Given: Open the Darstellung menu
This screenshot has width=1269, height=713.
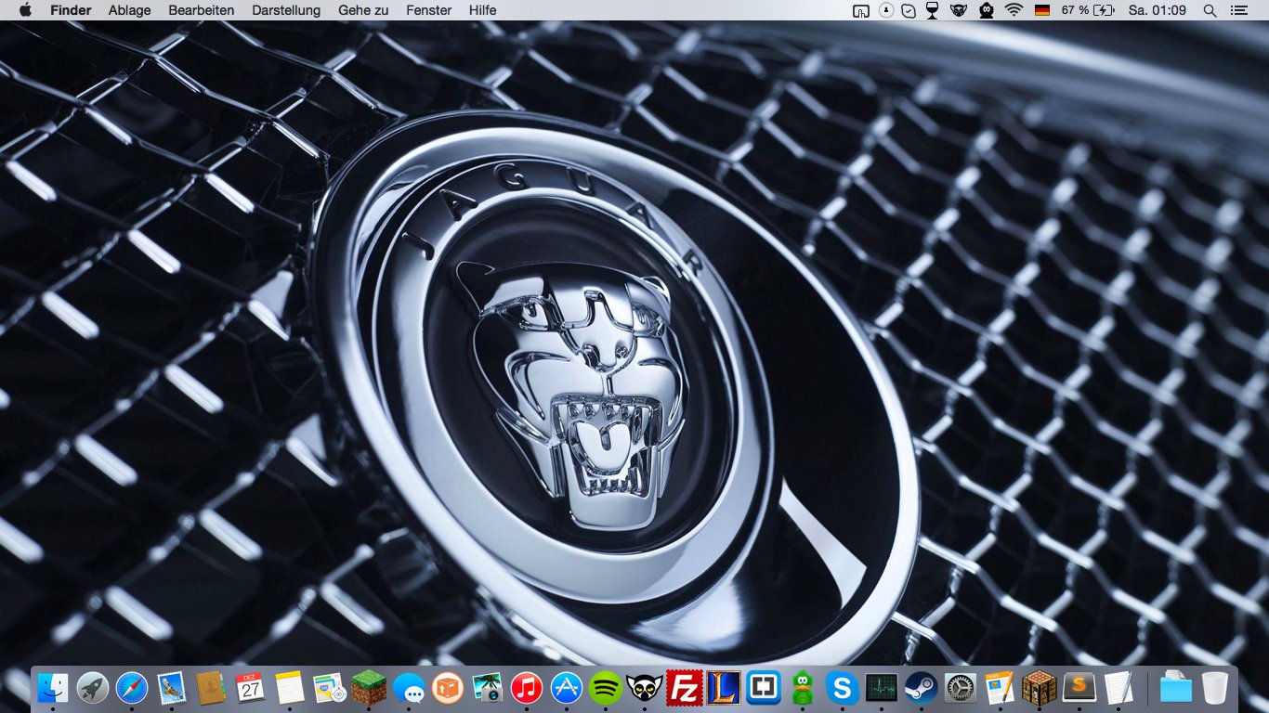Looking at the screenshot, I should pyautogui.click(x=286, y=10).
